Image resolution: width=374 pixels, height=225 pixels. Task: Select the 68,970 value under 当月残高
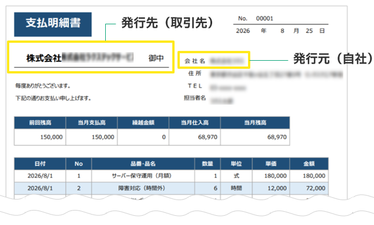coord(277,137)
